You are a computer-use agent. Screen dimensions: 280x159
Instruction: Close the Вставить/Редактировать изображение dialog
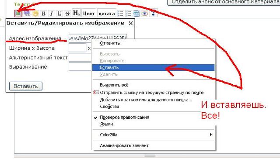pos(131,23)
